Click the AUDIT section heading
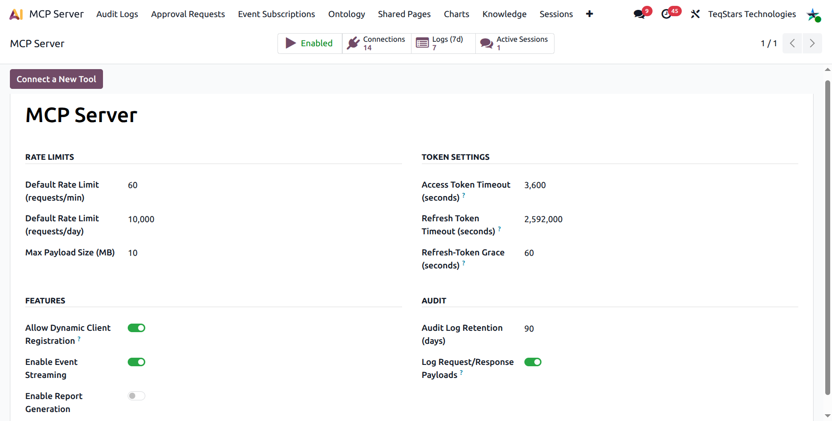This screenshot has width=832, height=421. pyautogui.click(x=434, y=301)
